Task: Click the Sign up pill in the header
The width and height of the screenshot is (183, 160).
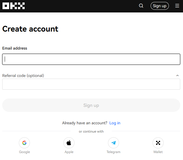Action: (160, 6)
